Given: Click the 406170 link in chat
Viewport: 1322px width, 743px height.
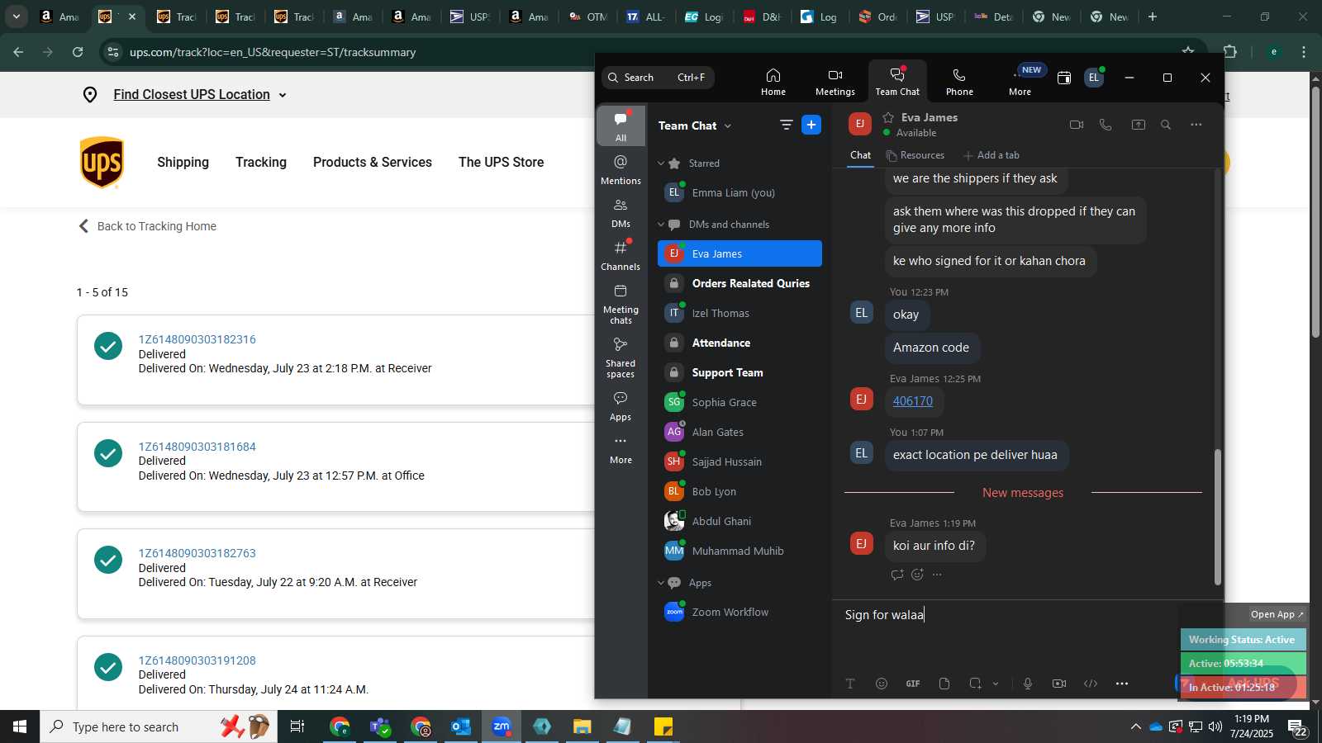Looking at the screenshot, I should coord(913,401).
